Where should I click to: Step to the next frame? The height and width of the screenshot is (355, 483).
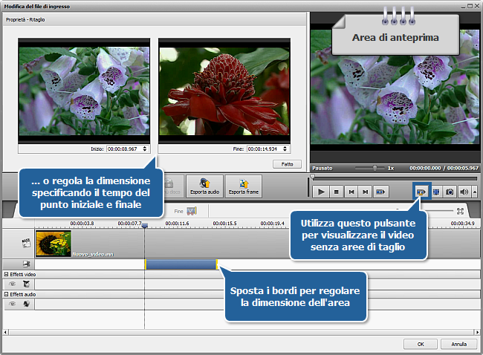[365, 192]
